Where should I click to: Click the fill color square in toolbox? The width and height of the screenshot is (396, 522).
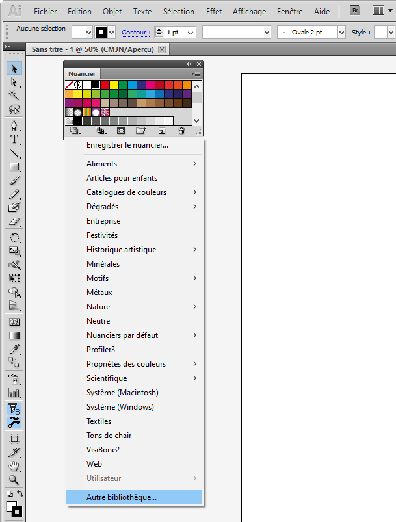(11, 506)
